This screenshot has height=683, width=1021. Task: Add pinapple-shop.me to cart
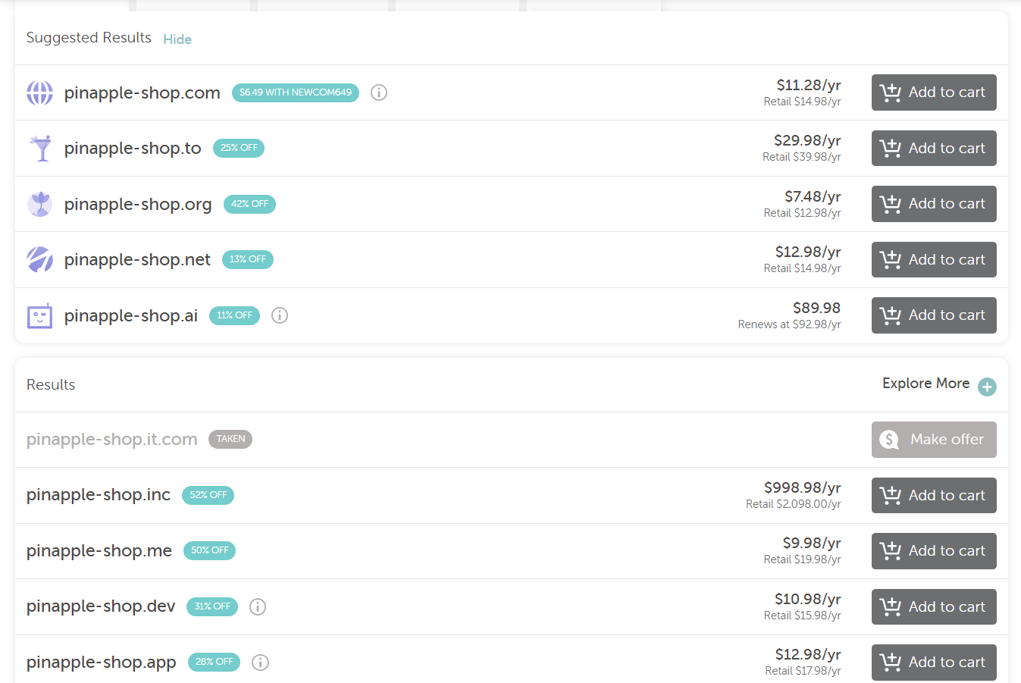click(x=934, y=551)
